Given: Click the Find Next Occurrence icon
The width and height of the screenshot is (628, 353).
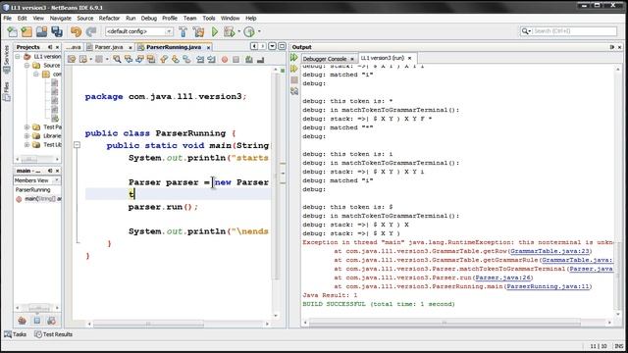Looking at the screenshot, I should (139, 59).
